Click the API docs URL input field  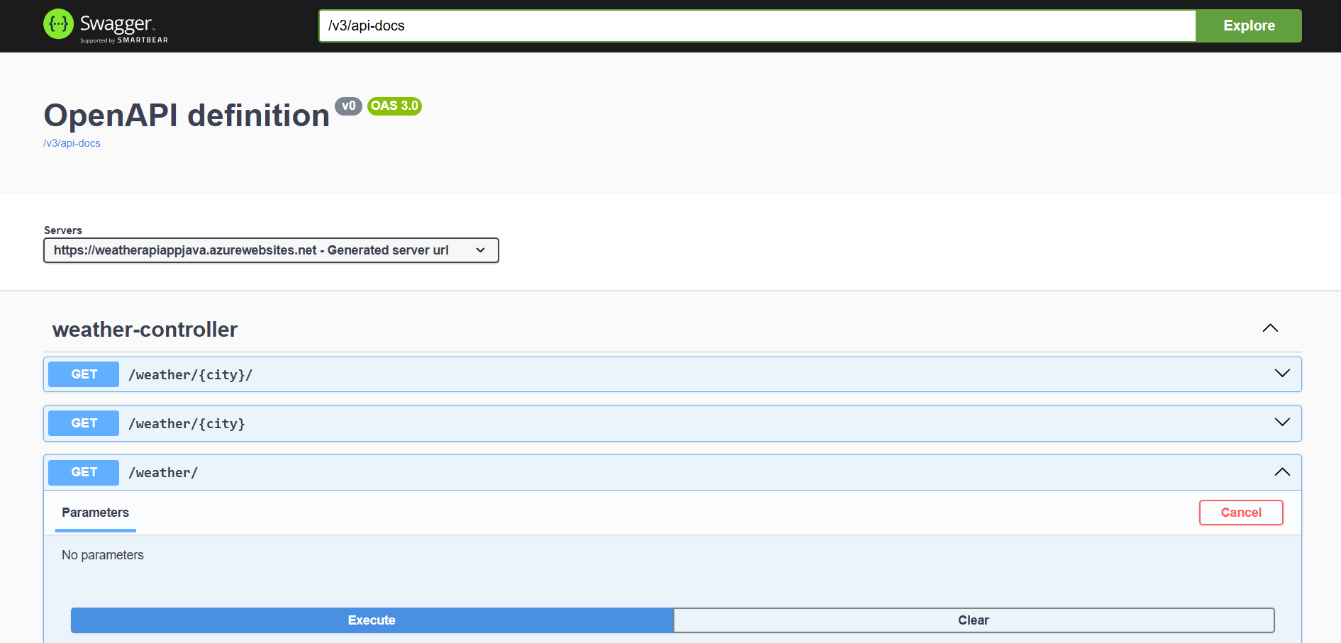(757, 26)
